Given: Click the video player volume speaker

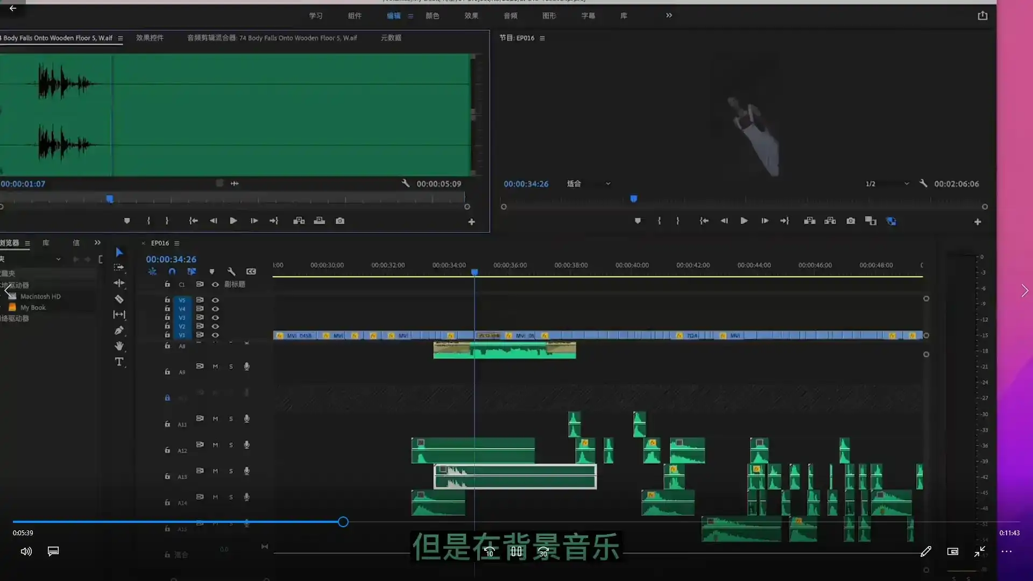Looking at the screenshot, I should tap(26, 551).
